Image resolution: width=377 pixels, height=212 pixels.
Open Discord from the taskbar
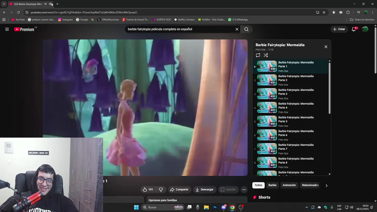tap(224, 207)
